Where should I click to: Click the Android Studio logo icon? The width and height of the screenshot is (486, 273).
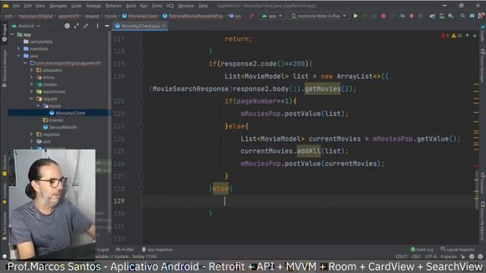pyautogui.click(x=5, y=5)
